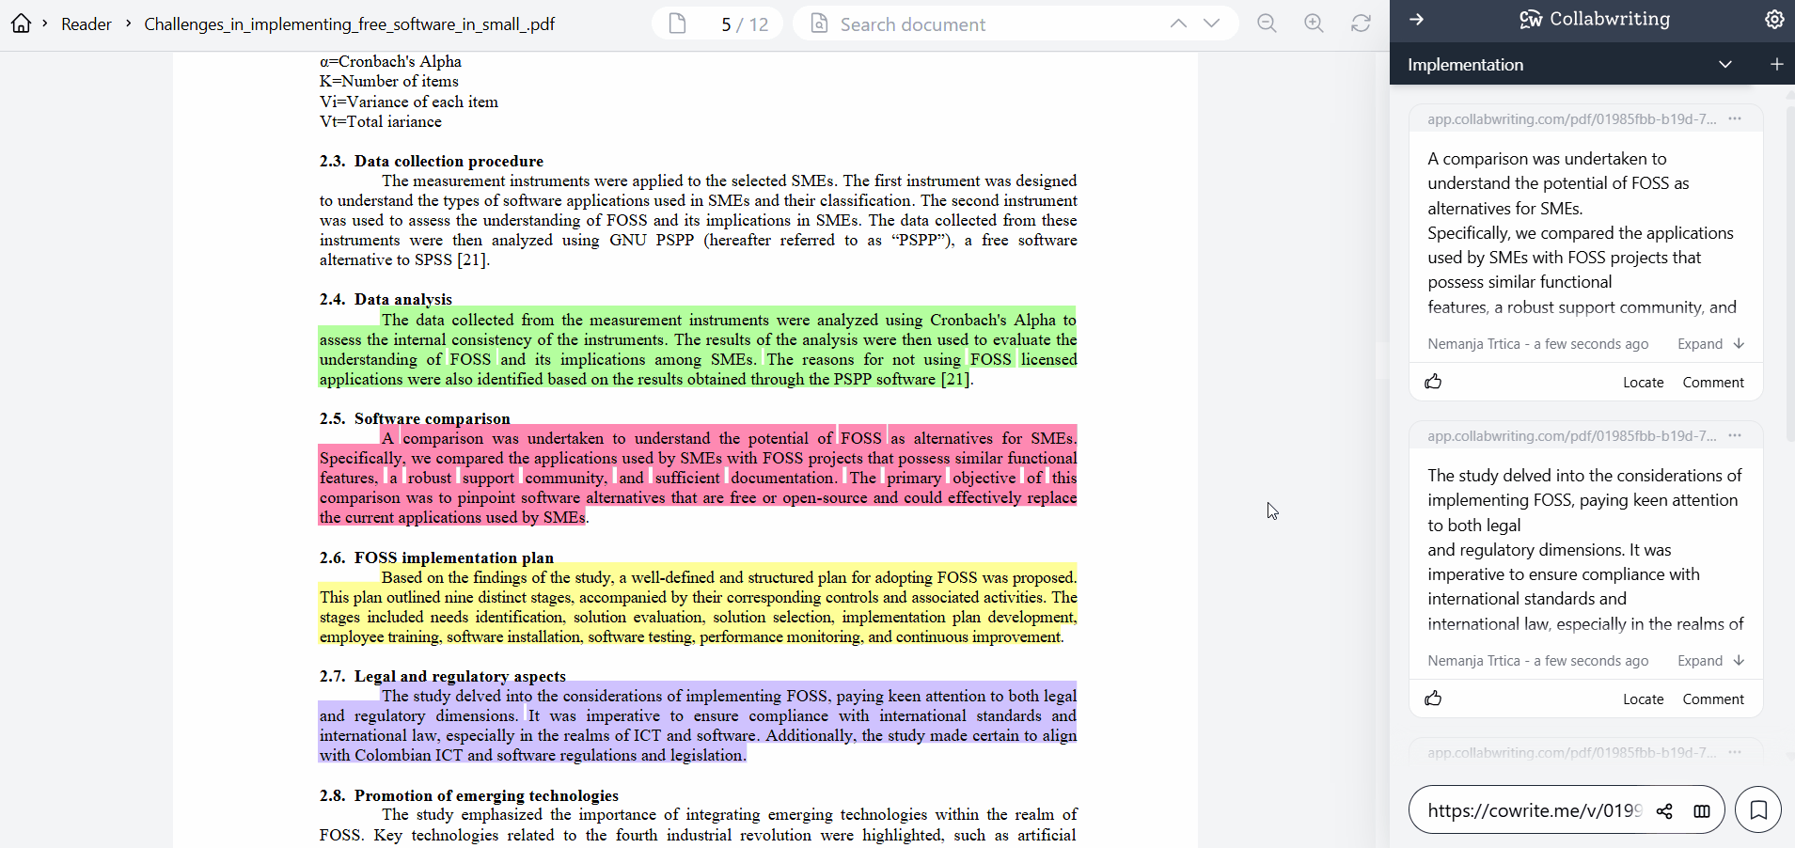Zoom in on the PDF

[1315, 24]
